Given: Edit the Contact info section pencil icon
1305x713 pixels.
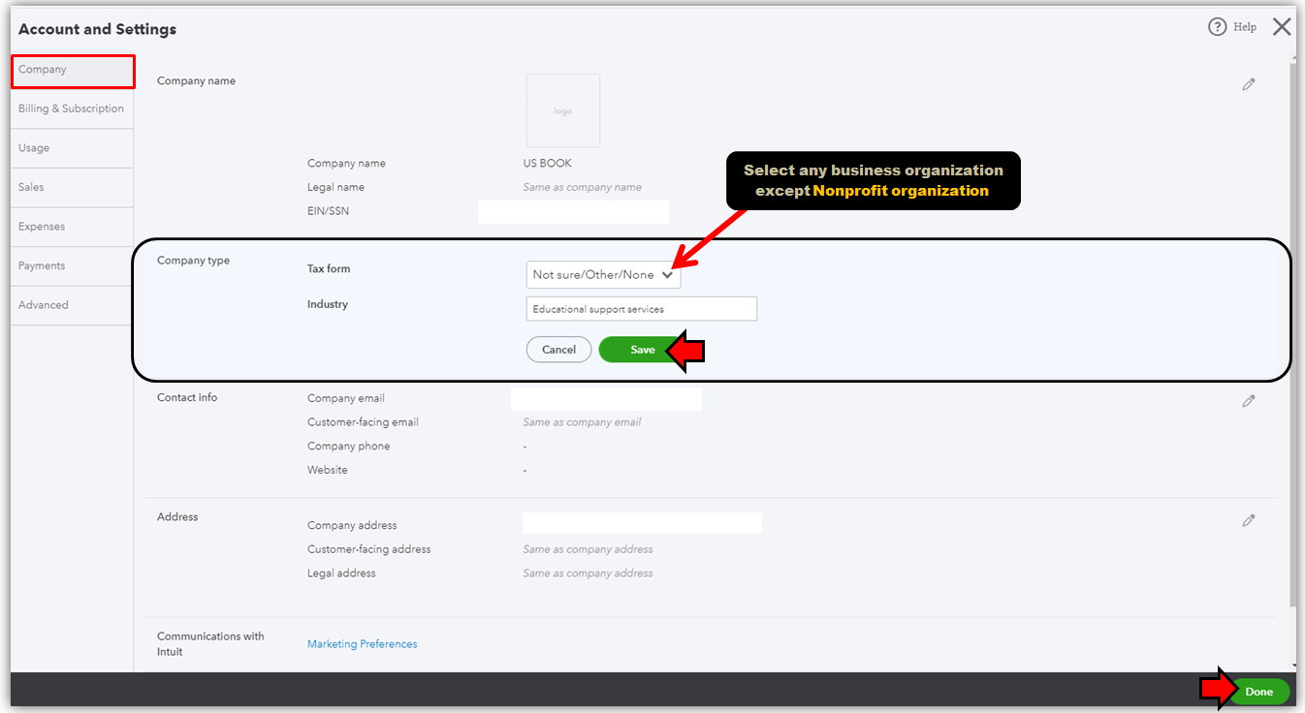Looking at the screenshot, I should pyautogui.click(x=1249, y=400).
